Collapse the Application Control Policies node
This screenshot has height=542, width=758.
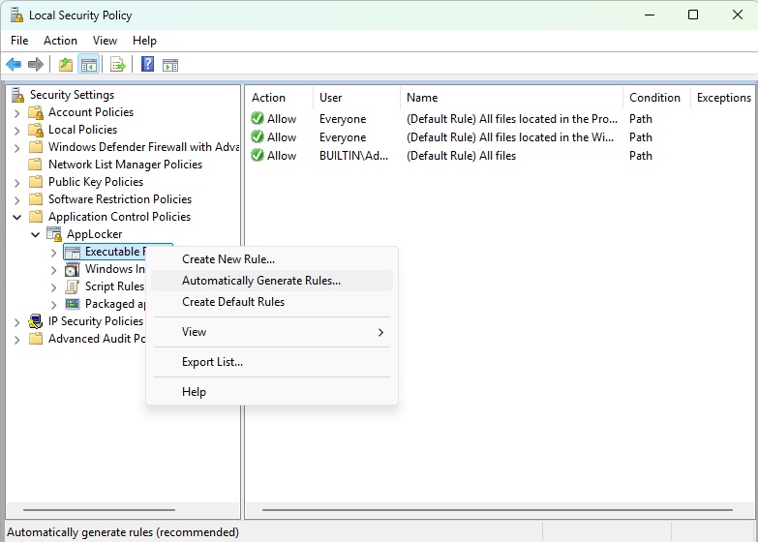[x=16, y=217]
